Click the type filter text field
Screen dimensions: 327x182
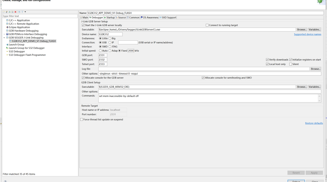pyautogui.click(x=40, y=16)
